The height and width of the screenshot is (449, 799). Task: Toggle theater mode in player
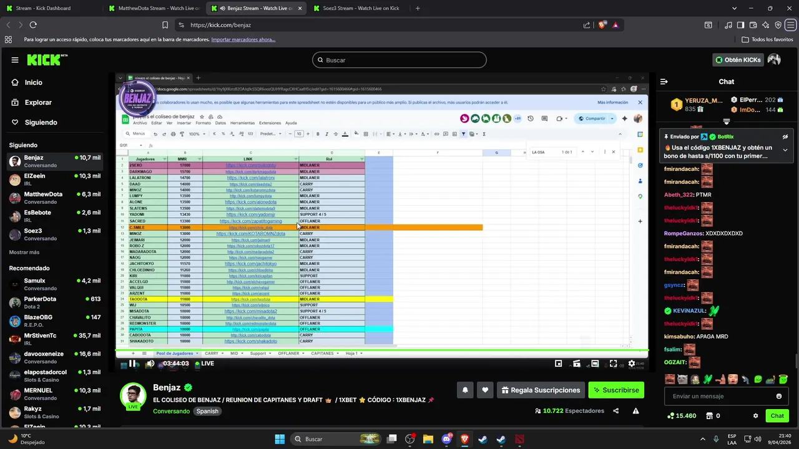595,364
